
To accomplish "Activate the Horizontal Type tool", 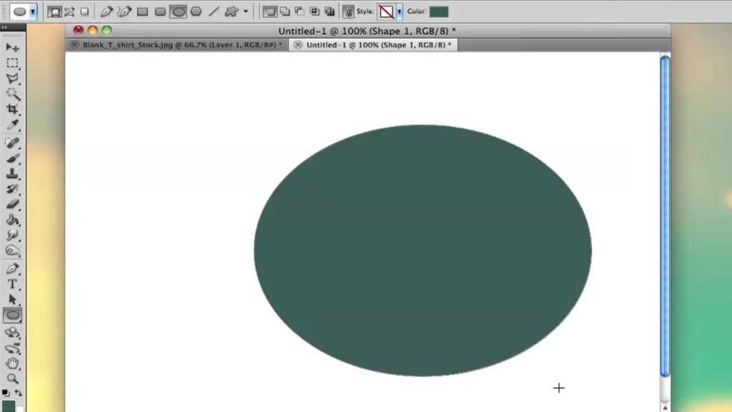I will (12, 284).
